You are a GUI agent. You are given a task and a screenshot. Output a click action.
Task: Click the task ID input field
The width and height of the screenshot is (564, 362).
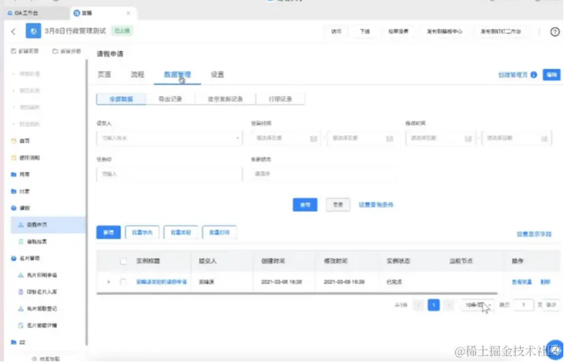click(170, 174)
